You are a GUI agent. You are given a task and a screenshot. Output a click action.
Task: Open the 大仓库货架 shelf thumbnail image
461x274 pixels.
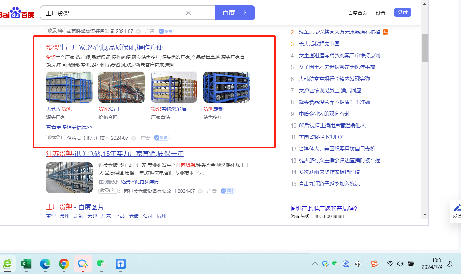click(x=69, y=87)
